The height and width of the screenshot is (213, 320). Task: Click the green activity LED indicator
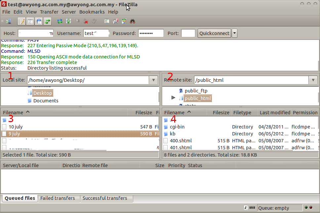click(306, 207)
